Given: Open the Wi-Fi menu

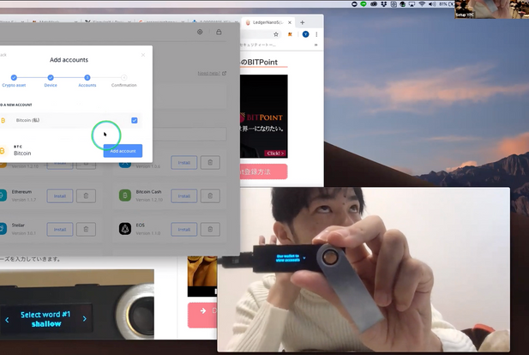Looking at the screenshot, I should (x=422, y=4).
